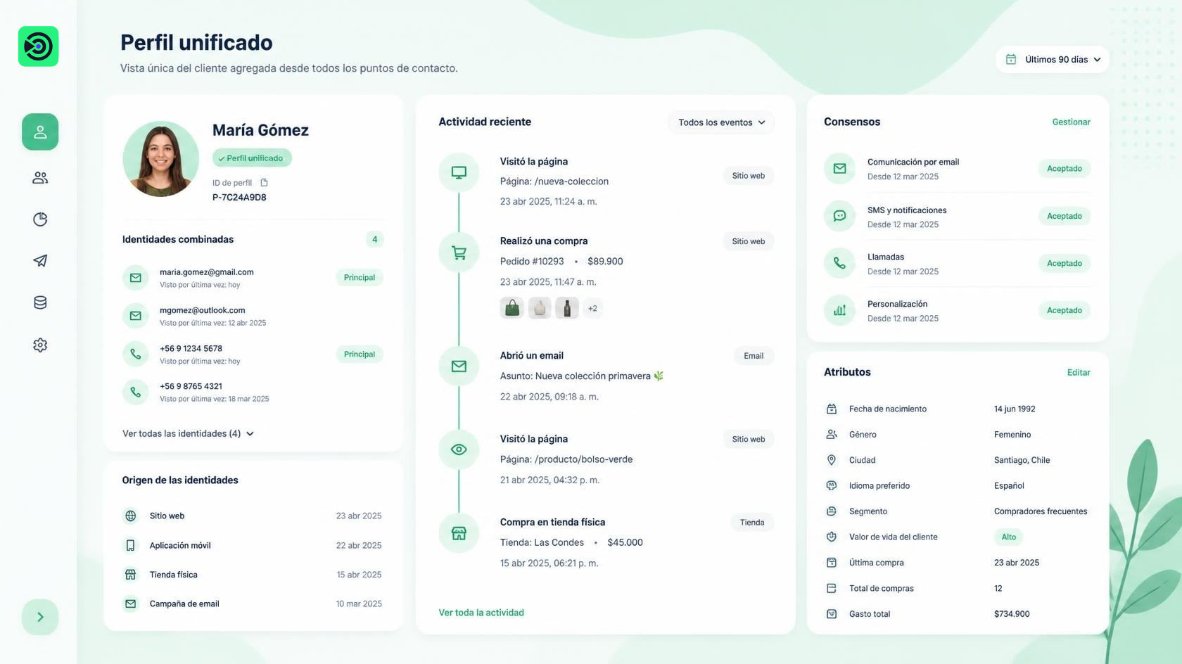Screen dimensions: 1182x664
Task: Click the store icon for physical store purchase
Action: (x=459, y=533)
